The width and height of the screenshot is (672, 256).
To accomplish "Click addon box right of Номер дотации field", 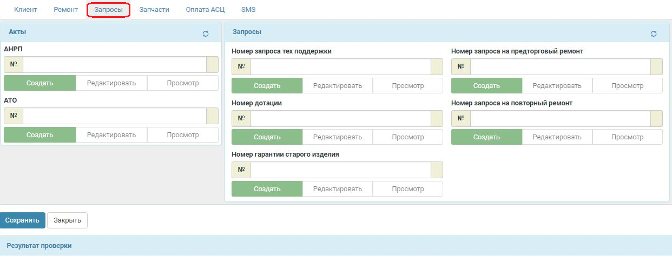I will [x=437, y=119].
